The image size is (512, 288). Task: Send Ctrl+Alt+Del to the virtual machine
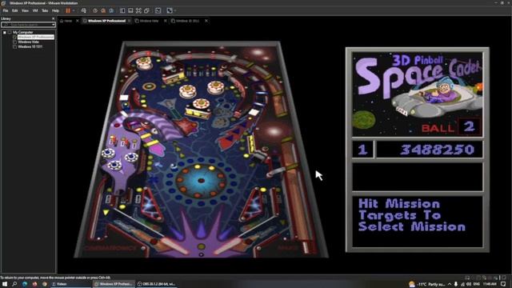[x=84, y=10]
